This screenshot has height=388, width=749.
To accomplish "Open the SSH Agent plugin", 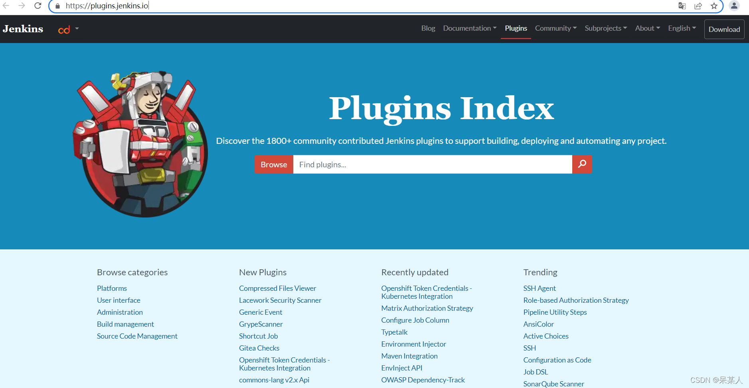I will [x=540, y=288].
